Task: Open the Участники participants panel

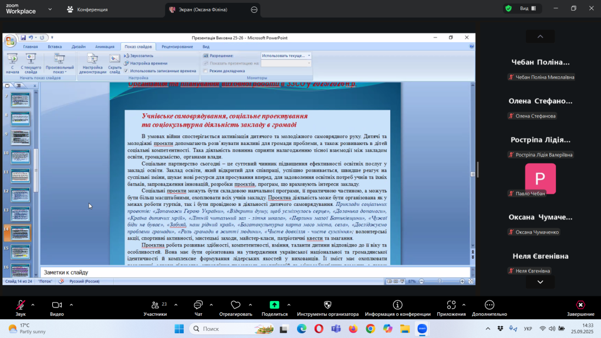Action: point(155,305)
